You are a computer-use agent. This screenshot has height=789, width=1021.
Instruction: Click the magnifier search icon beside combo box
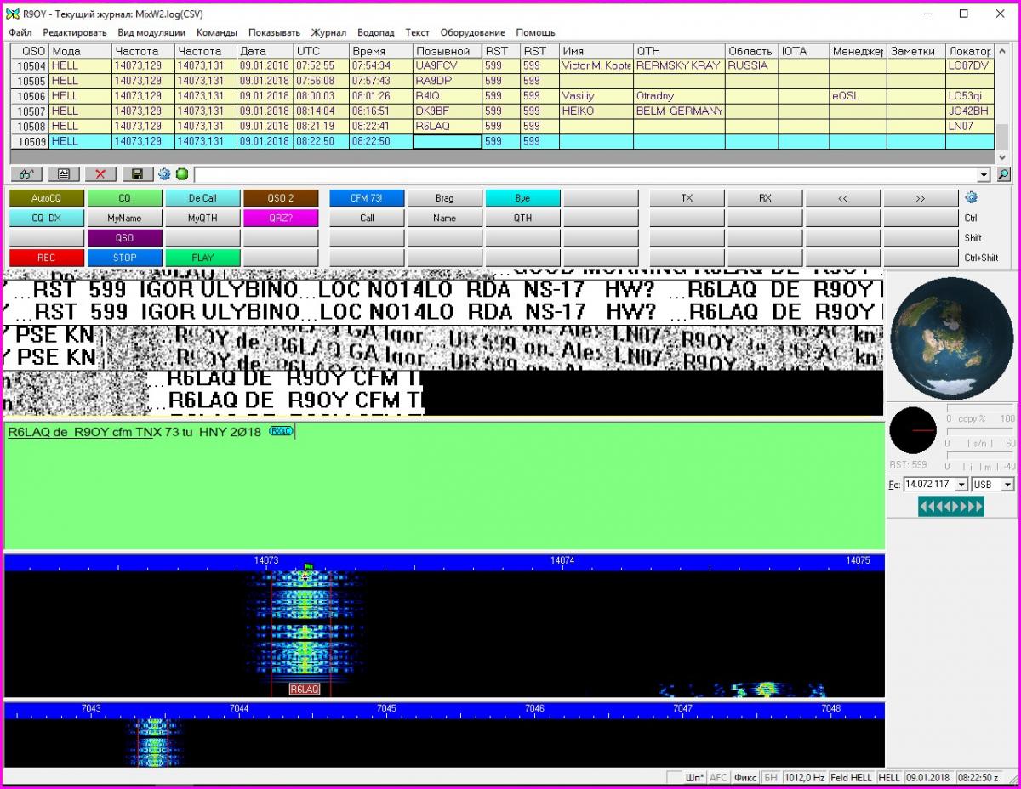pos(1004,174)
